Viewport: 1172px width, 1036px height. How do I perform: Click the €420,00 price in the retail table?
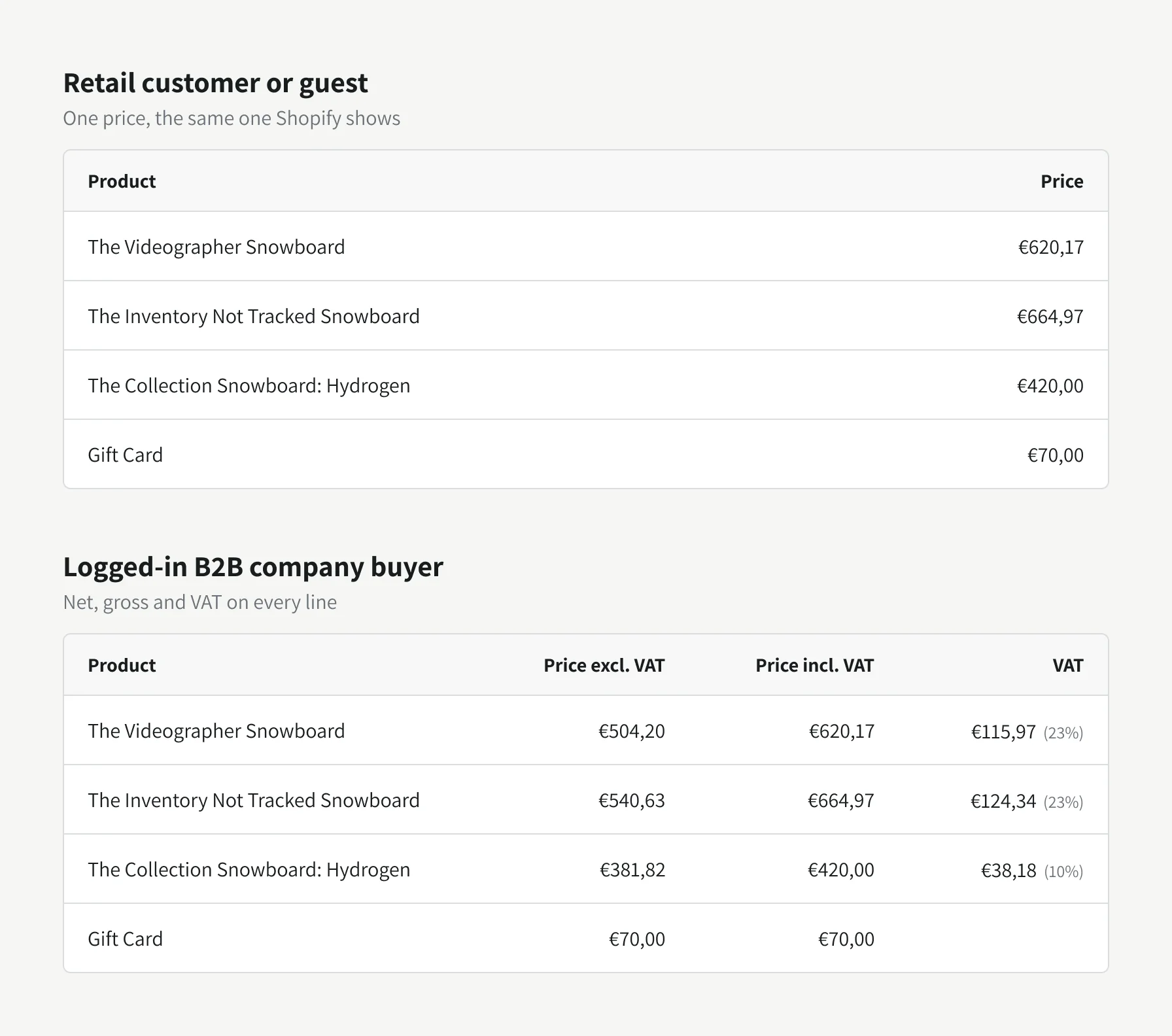click(x=1050, y=386)
